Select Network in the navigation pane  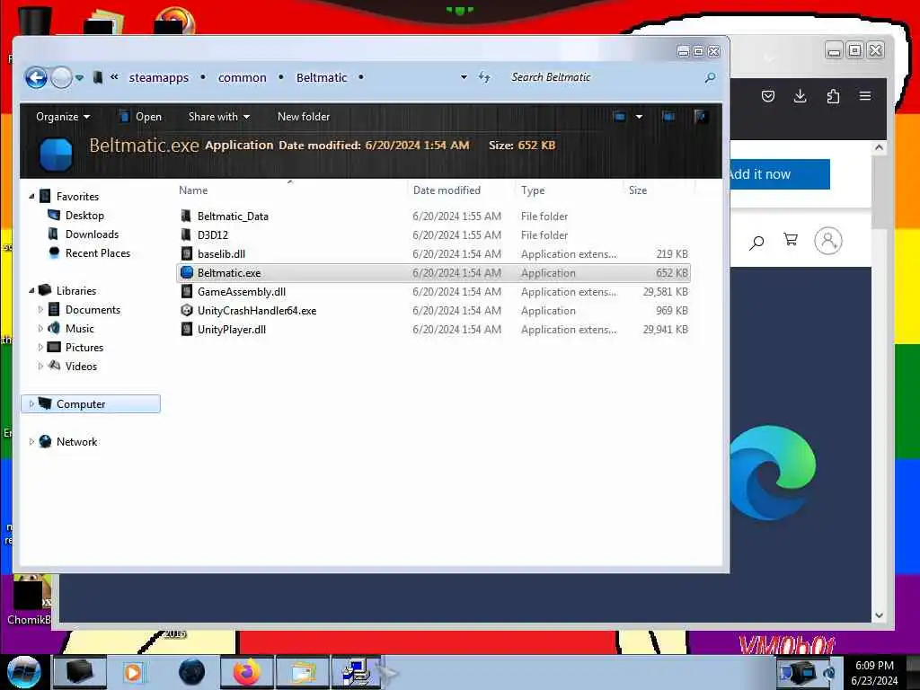[76, 441]
